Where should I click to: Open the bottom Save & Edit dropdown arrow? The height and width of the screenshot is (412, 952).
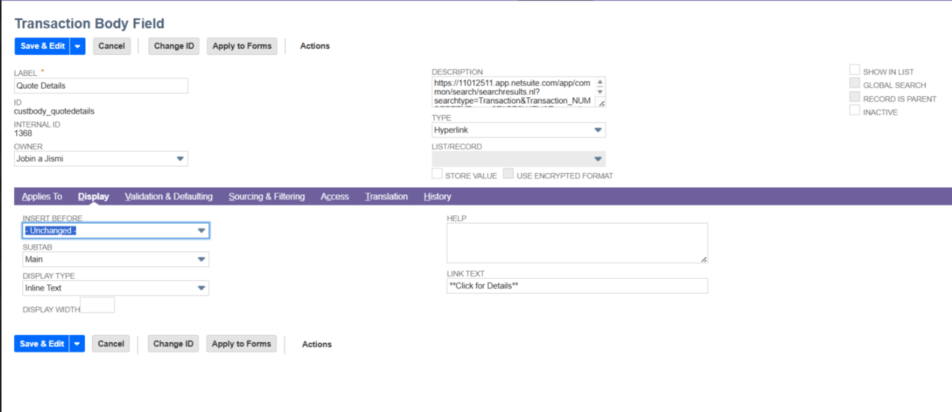(x=77, y=344)
